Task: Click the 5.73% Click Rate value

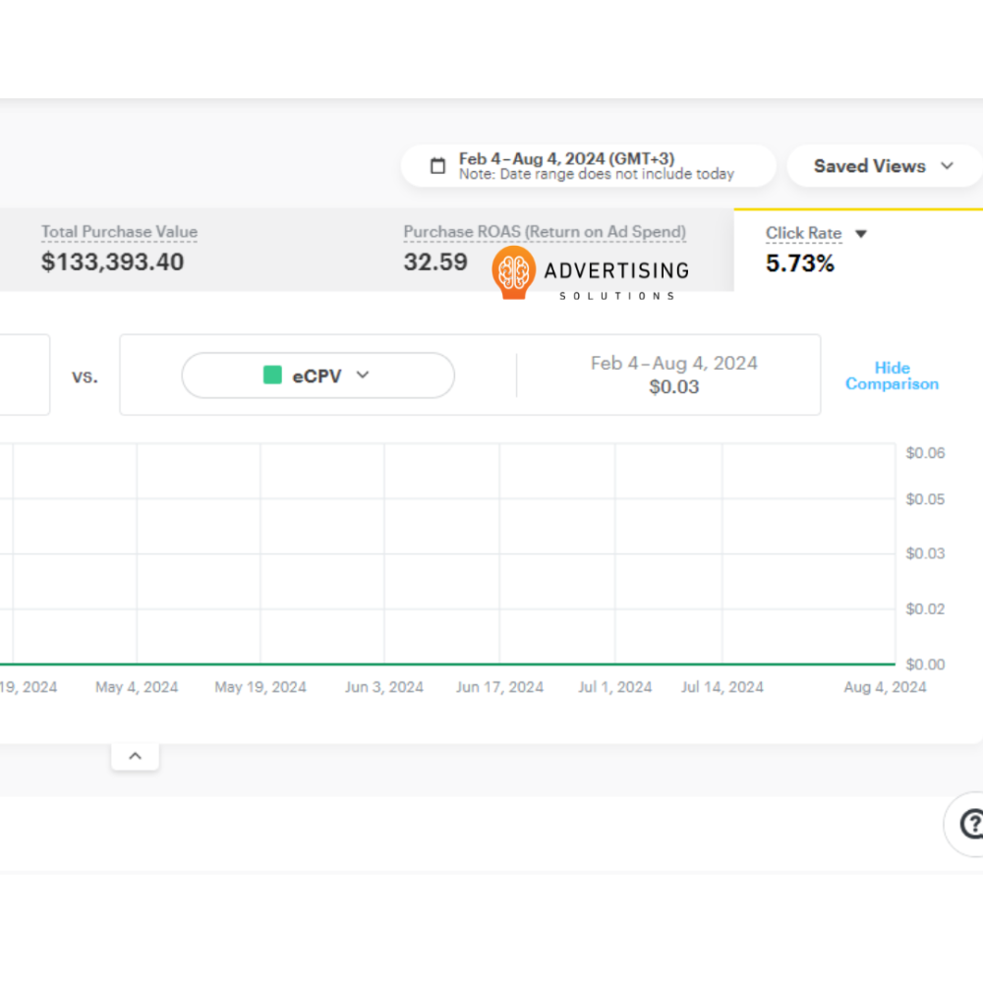Action: (799, 263)
